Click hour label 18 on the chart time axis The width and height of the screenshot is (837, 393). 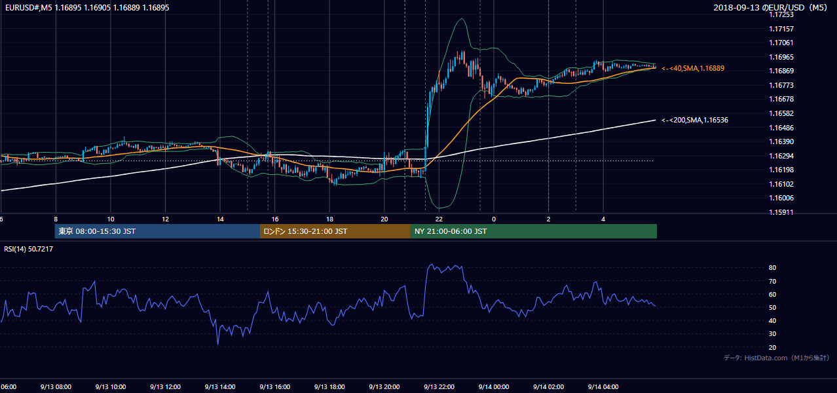click(x=330, y=219)
